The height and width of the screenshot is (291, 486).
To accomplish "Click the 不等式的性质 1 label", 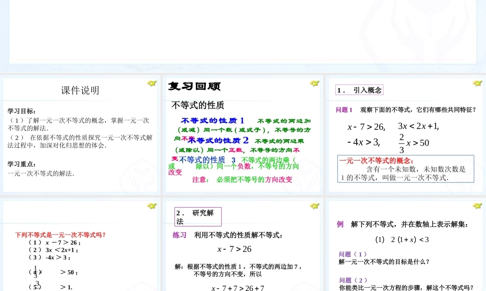I will click(213, 120).
